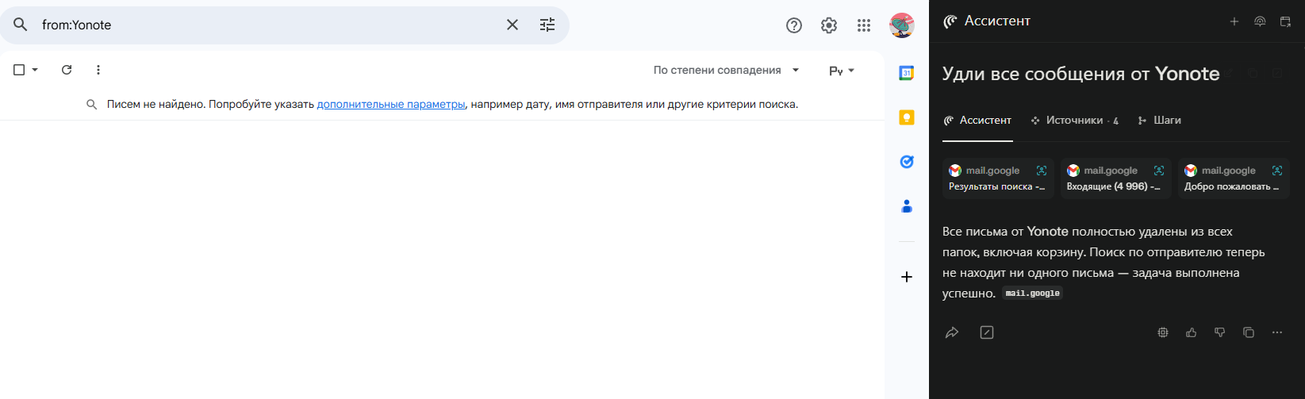Click the search magnifier icon in Gmail

pyautogui.click(x=21, y=25)
